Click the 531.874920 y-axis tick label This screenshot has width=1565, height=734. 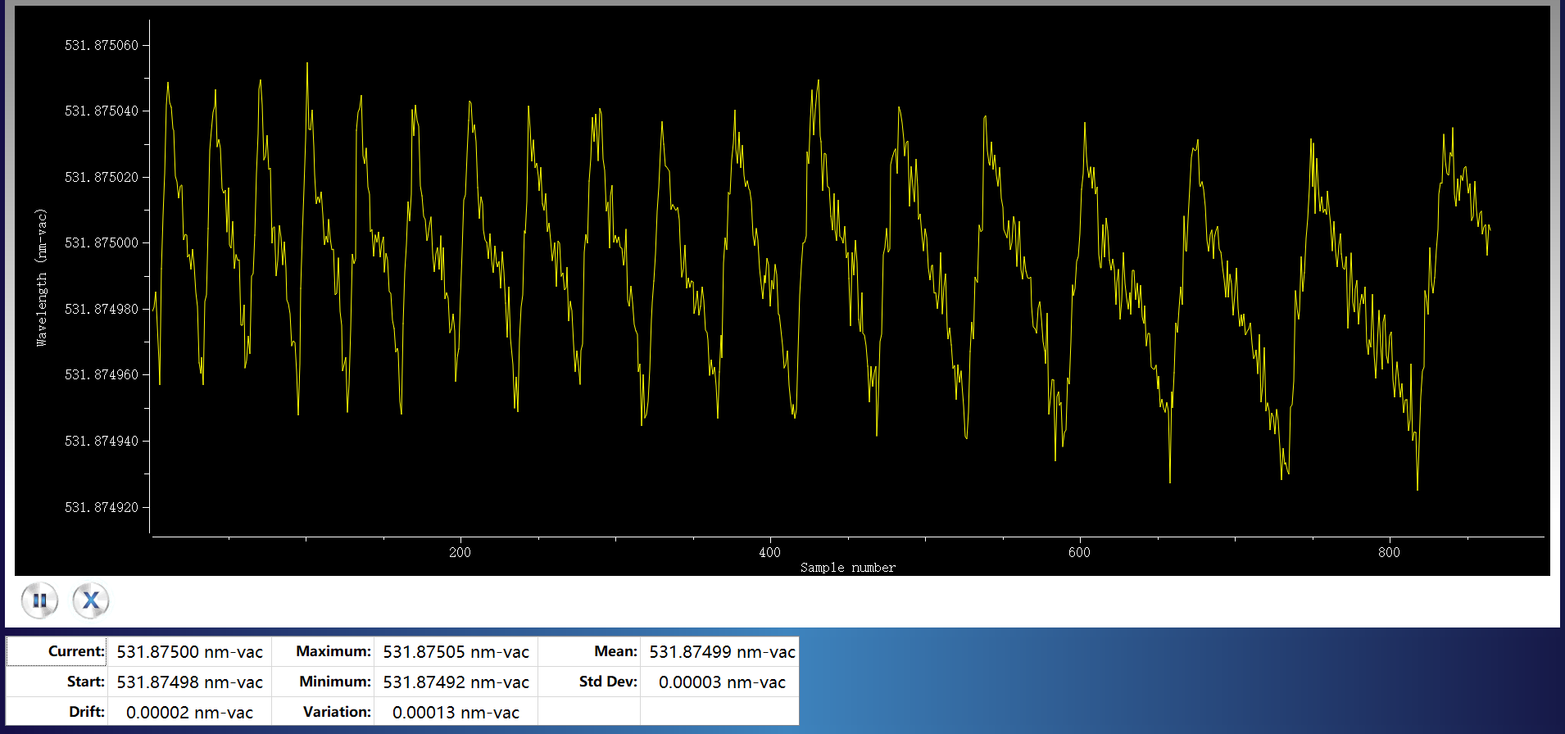[x=102, y=507]
